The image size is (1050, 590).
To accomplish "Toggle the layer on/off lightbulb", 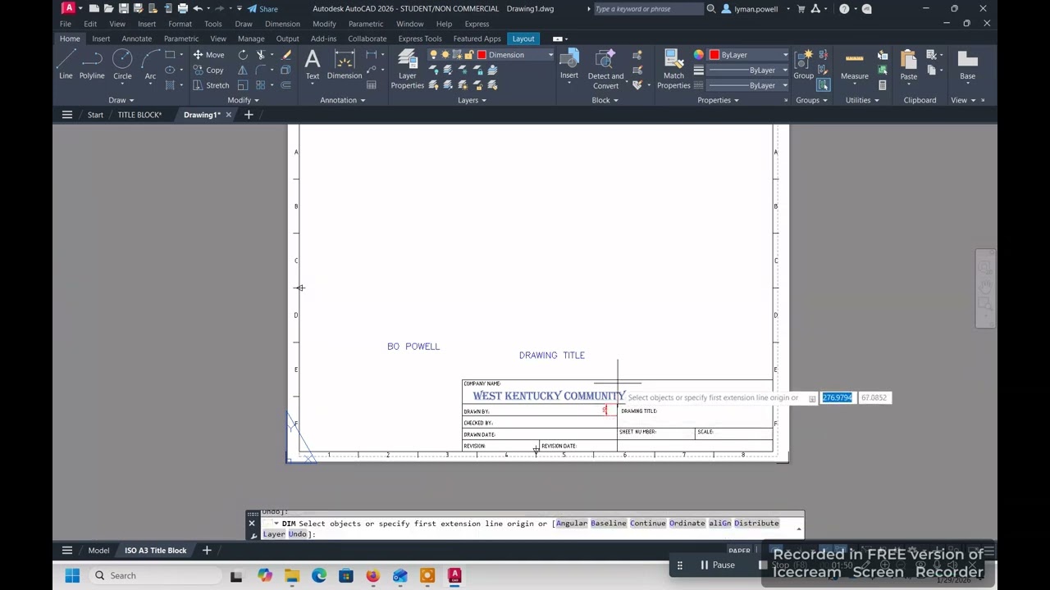I will point(434,55).
